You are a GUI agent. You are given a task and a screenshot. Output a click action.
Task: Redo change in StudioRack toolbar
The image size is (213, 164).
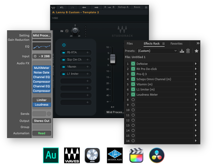tap(72, 7)
